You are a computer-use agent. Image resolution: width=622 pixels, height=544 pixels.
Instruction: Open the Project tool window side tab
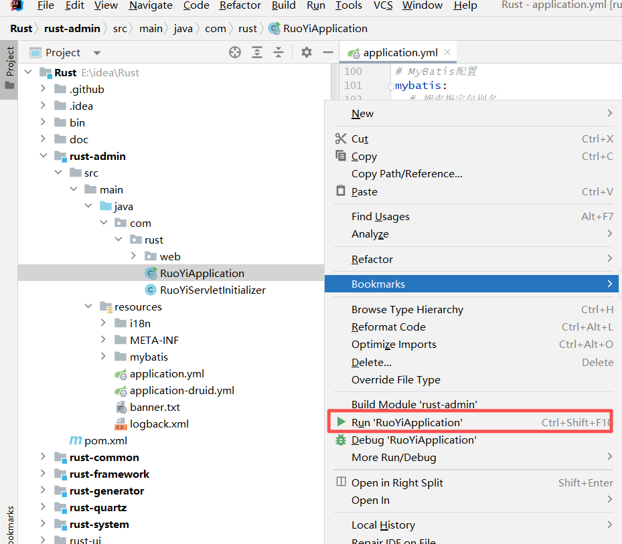pos(9,62)
